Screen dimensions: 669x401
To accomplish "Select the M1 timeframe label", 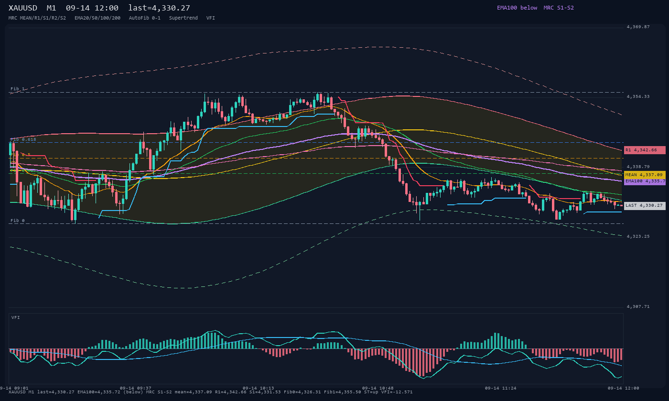I will pyautogui.click(x=52, y=8).
